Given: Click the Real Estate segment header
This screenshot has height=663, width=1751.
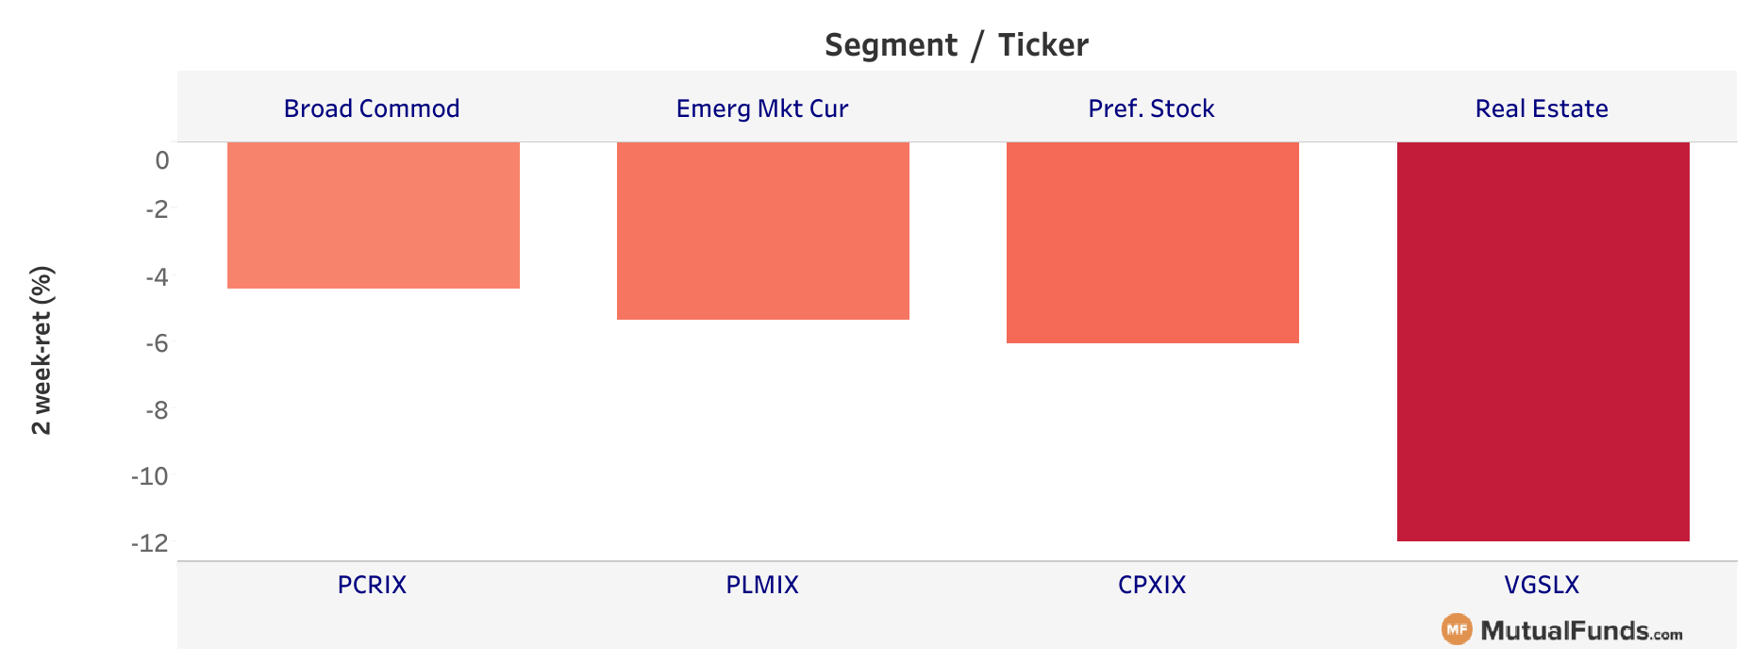Looking at the screenshot, I should click(x=1542, y=108).
